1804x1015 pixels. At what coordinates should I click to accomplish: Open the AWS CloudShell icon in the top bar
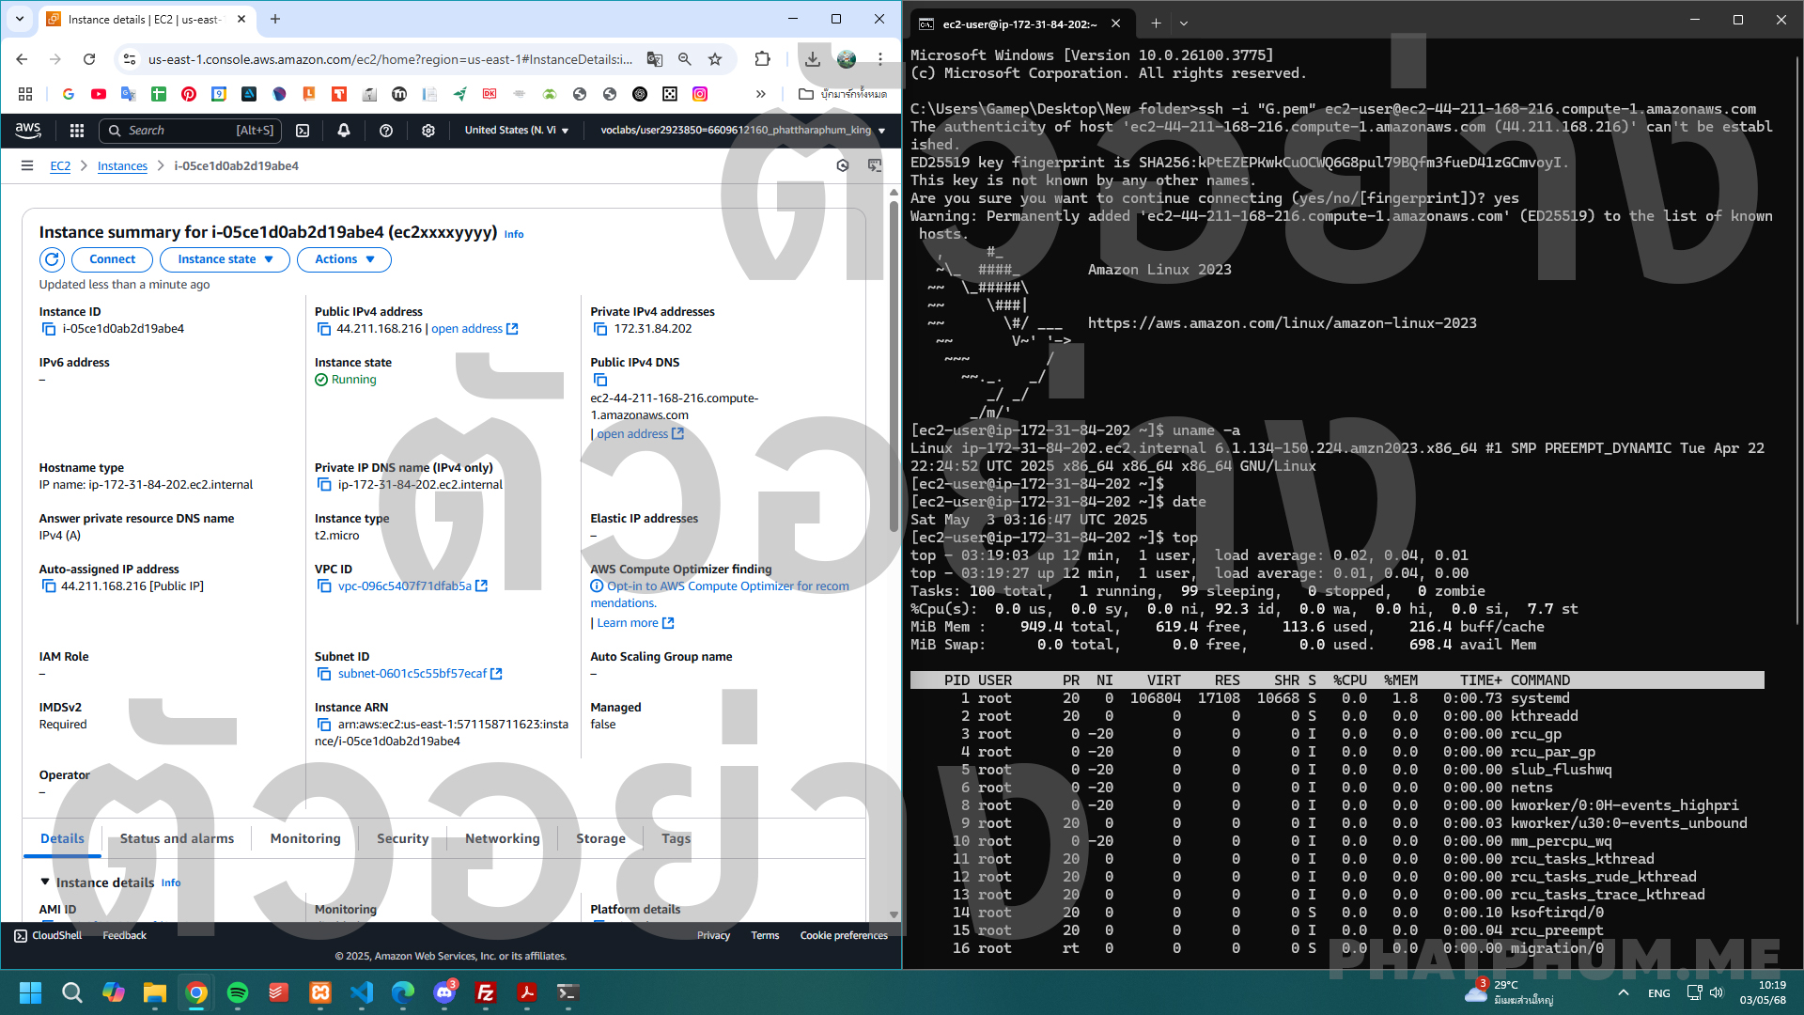pyautogui.click(x=303, y=131)
